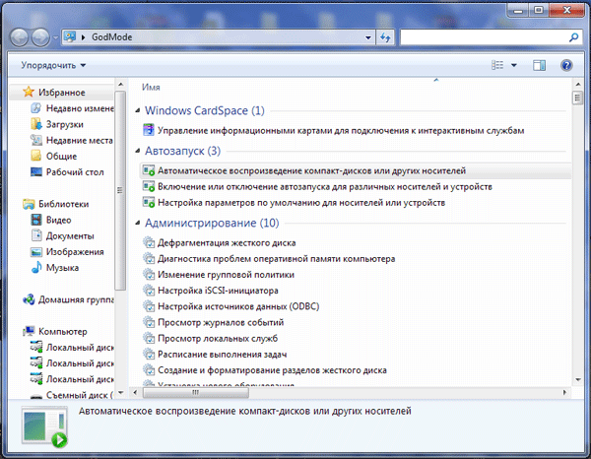Click the Общие folder icon
Image resolution: width=591 pixels, height=459 pixels.
(35, 156)
